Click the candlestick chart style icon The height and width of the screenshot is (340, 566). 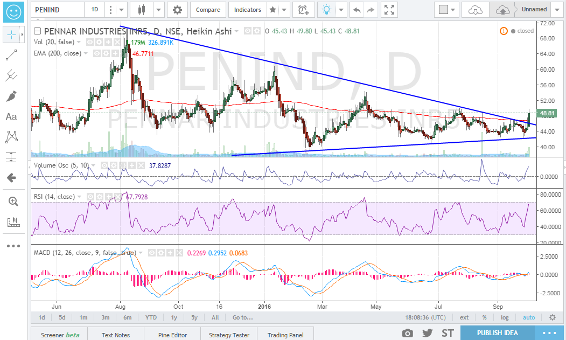coord(141,10)
